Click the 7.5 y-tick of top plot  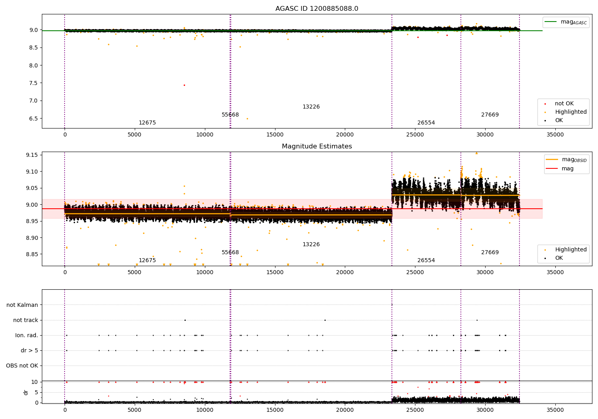(33, 83)
